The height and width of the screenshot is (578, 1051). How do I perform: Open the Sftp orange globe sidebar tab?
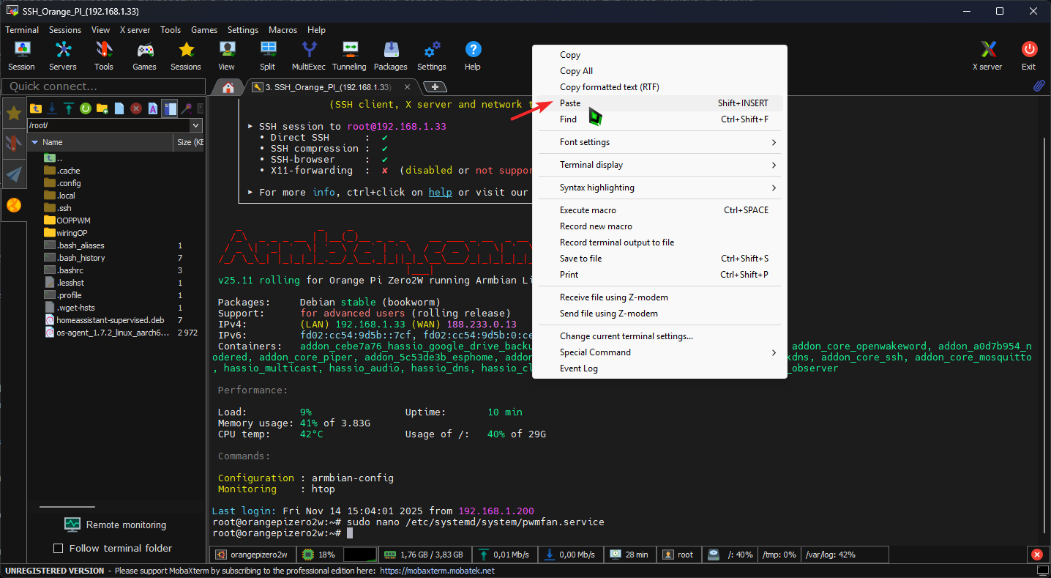click(x=13, y=205)
